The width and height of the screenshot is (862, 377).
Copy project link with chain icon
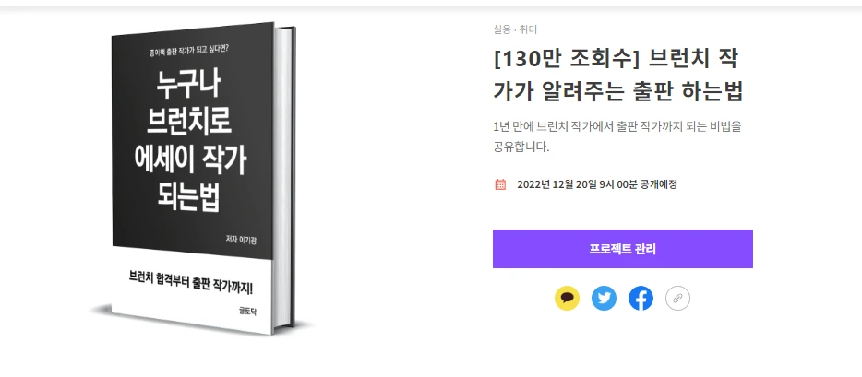[677, 299]
